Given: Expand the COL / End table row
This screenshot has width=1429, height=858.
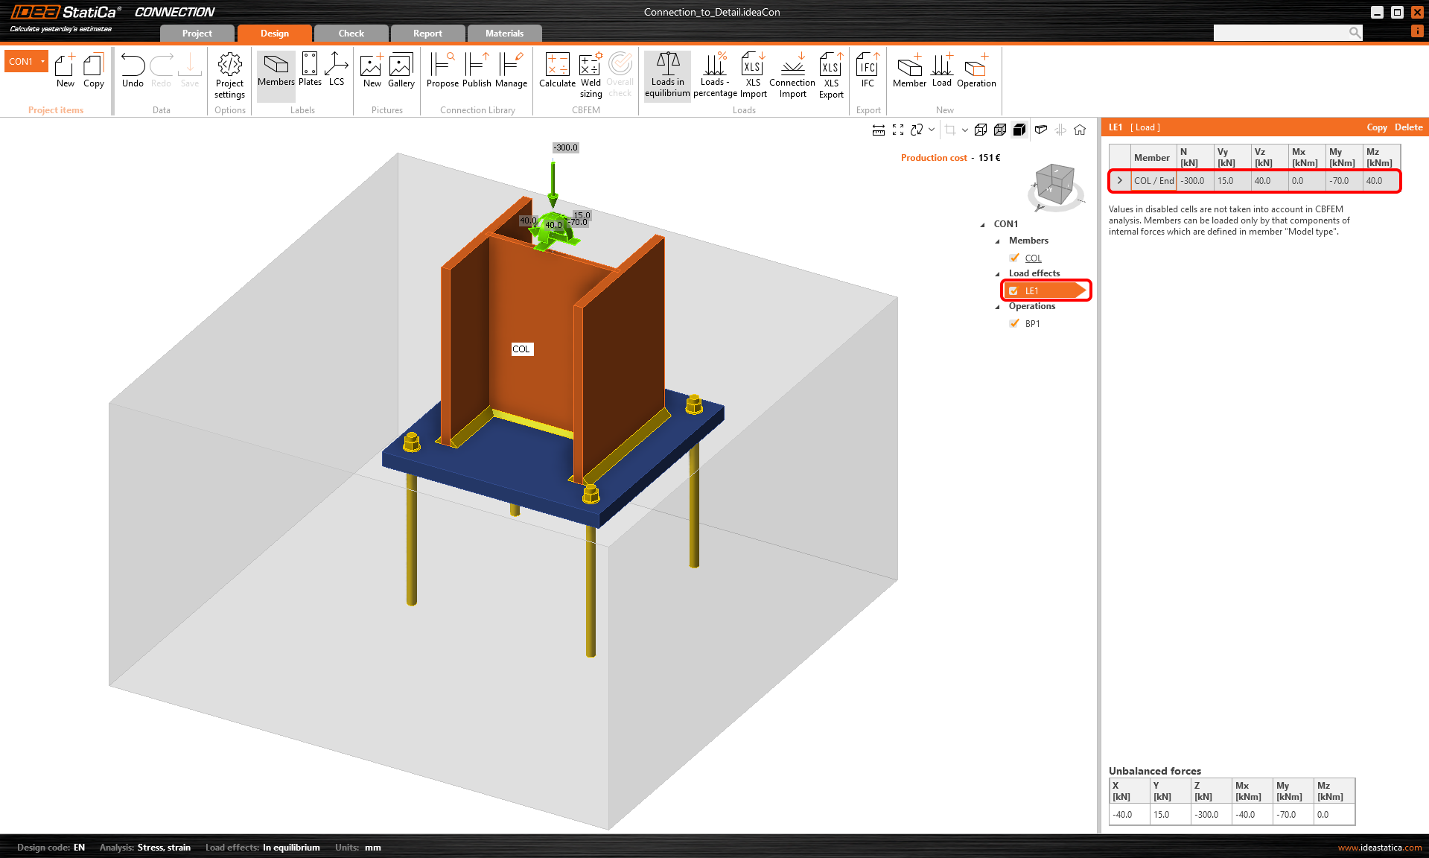Looking at the screenshot, I should (x=1119, y=181).
